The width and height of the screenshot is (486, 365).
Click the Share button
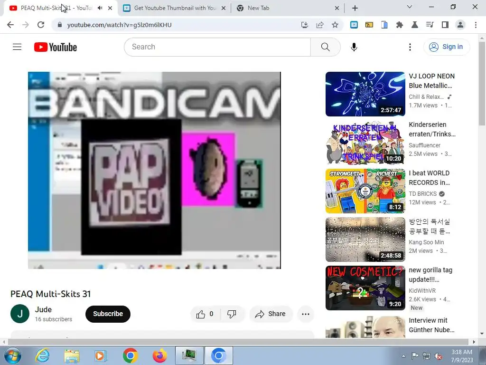click(270, 314)
